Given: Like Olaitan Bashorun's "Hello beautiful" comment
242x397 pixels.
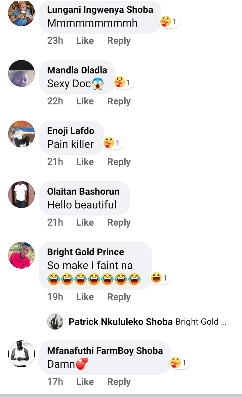Looking at the screenshot, I should click(85, 223).
